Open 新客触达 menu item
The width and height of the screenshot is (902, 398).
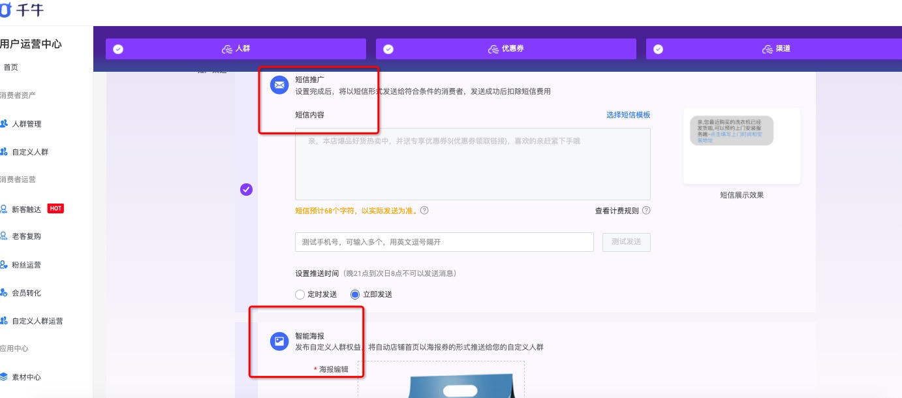27,209
